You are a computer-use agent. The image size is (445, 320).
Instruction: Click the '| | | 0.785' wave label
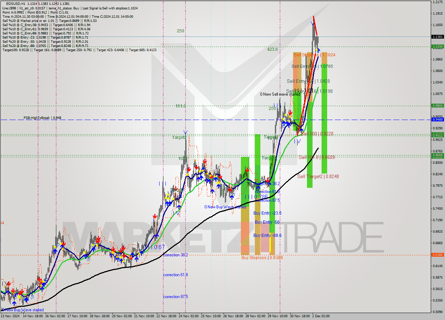257,197
